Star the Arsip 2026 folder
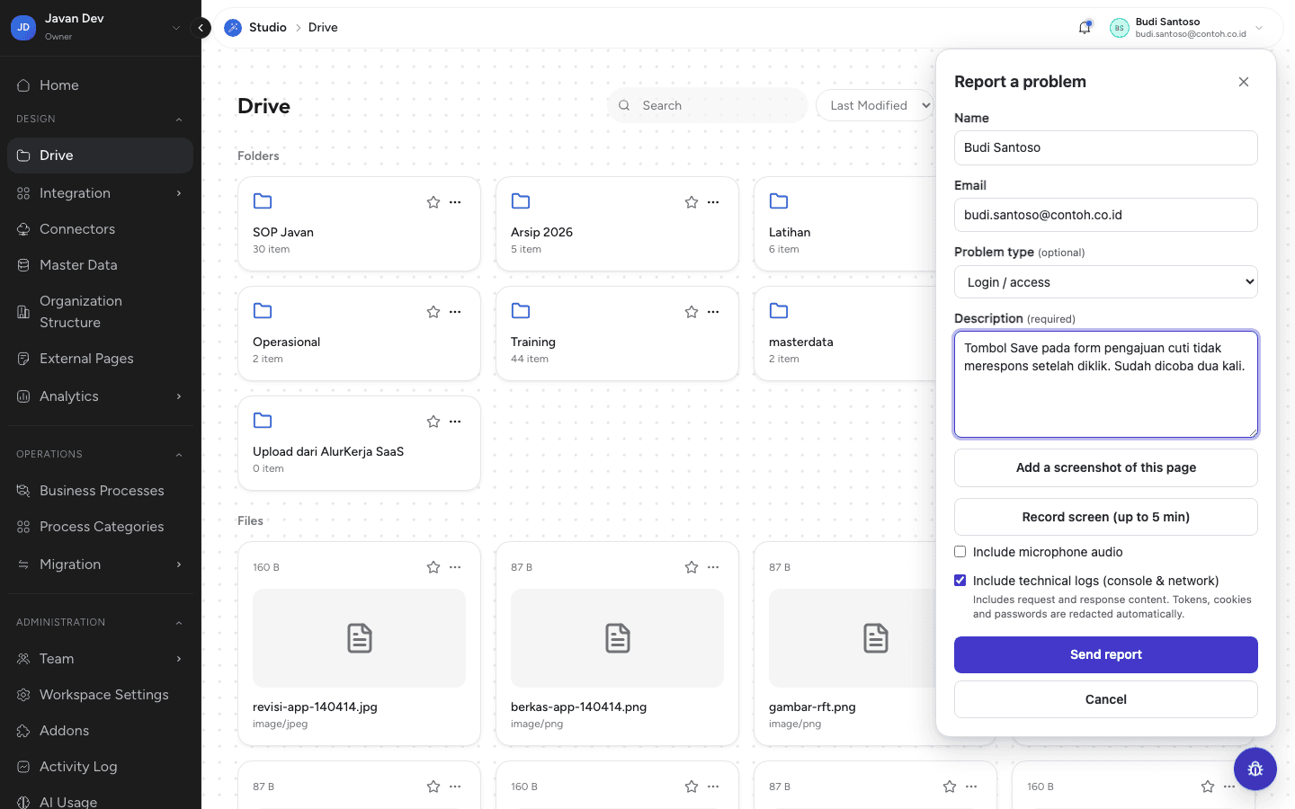Viewport: 1295px width, 809px height. tap(692, 202)
